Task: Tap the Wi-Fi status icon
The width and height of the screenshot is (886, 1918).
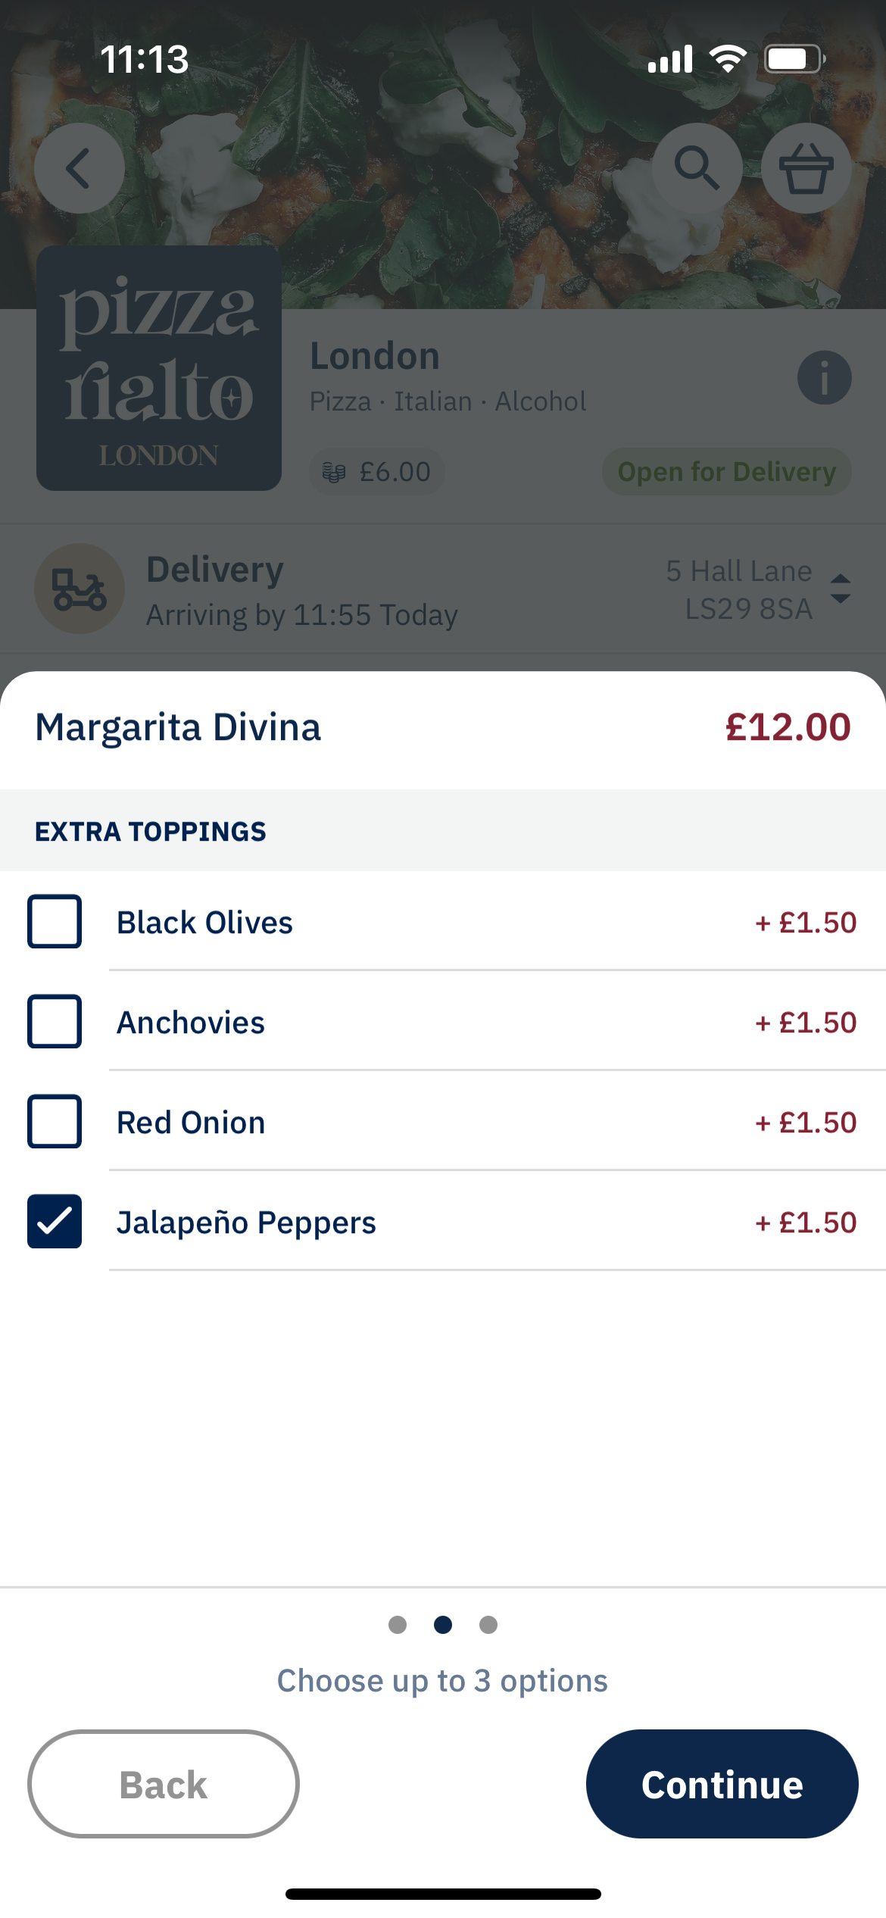Action: 728,59
